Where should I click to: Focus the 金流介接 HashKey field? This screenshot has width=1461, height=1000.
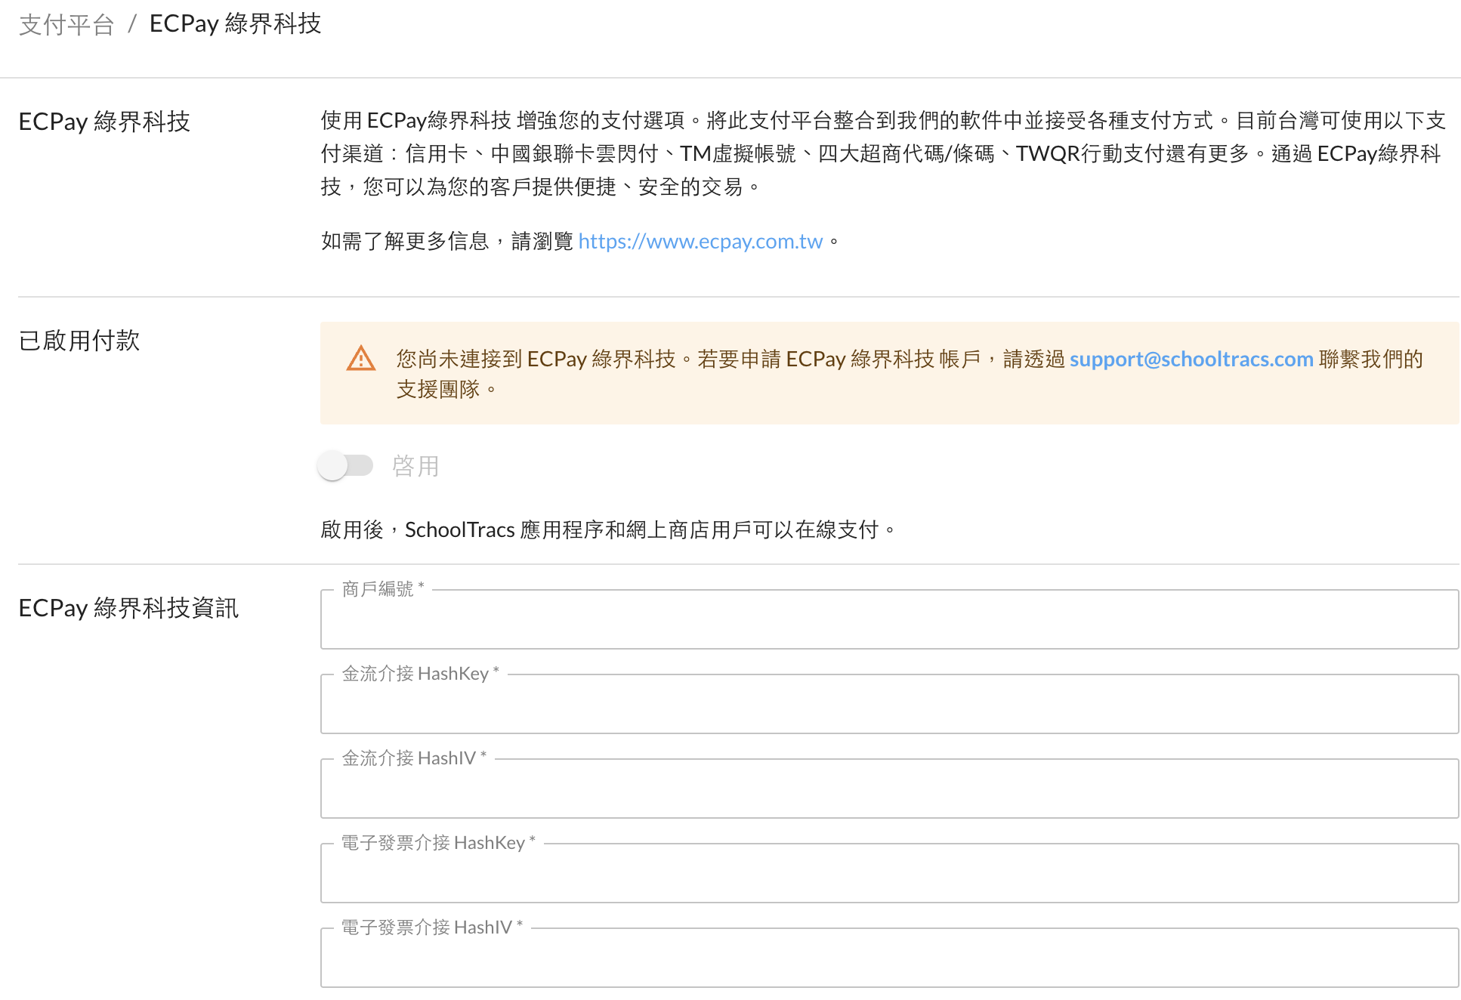[889, 704]
